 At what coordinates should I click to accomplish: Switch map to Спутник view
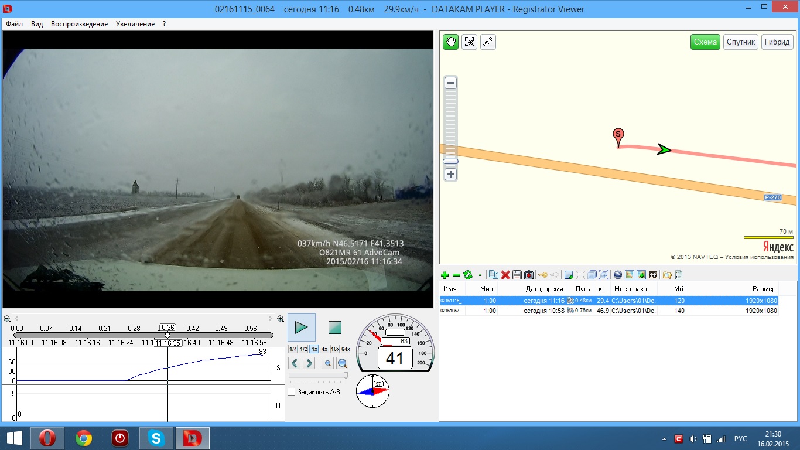(x=741, y=42)
